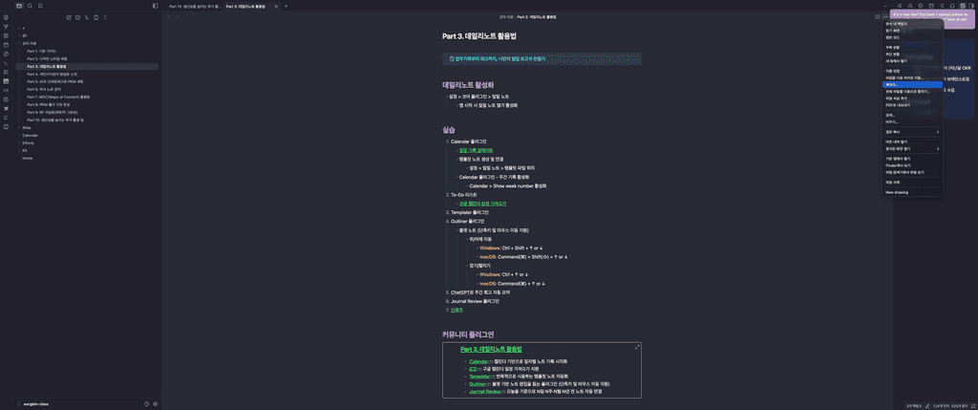Open help icon beside vault name
Image resolution: width=978 pixels, height=410 pixels.
click(x=146, y=403)
